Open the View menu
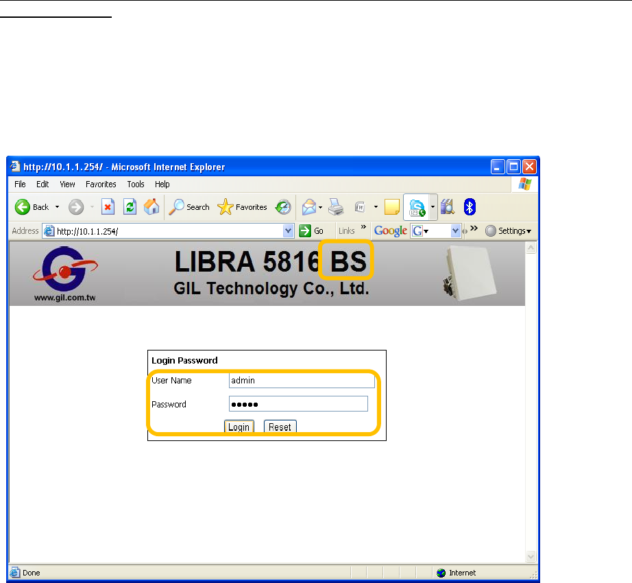This screenshot has height=583, width=632. click(x=67, y=185)
